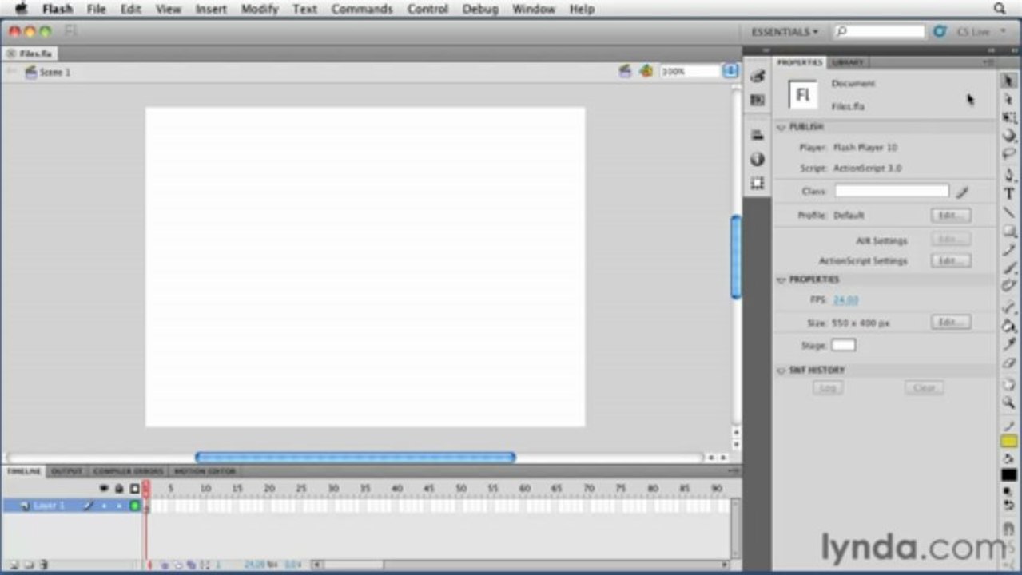Open the CS Live dropdown
Image resolution: width=1022 pixels, height=575 pixels.
(981, 32)
